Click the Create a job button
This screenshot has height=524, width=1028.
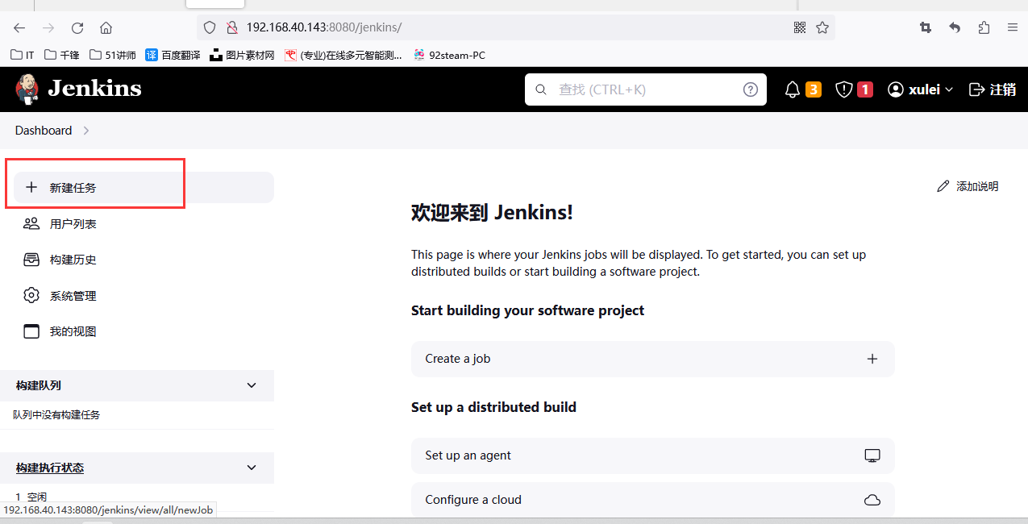653,359
